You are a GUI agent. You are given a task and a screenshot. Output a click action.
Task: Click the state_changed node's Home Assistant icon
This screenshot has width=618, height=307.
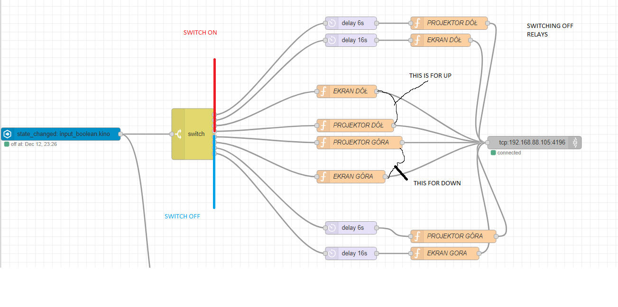click(8, 134)
